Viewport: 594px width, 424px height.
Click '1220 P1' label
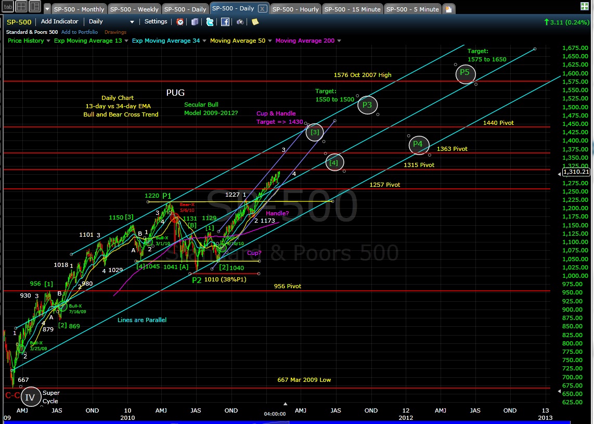point(158,196)
